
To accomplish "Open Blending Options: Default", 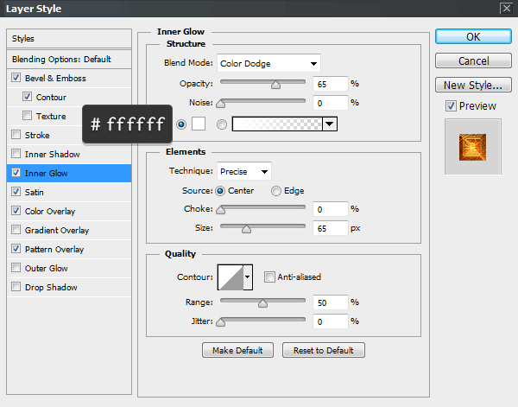I will tap(61, 59).
